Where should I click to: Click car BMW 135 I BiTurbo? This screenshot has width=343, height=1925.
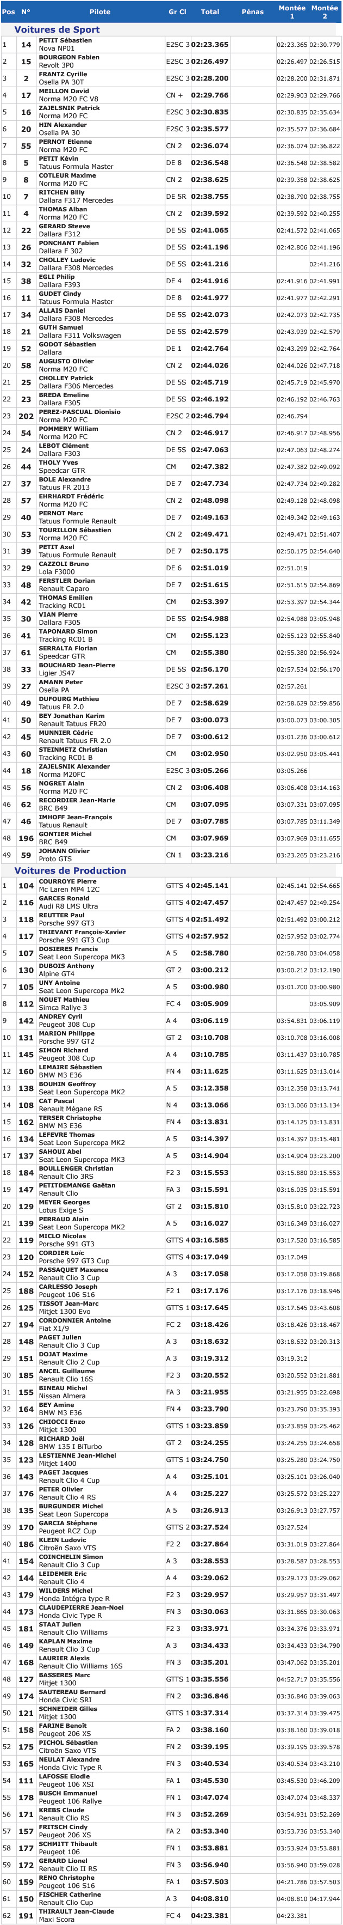click(71, 1447)
